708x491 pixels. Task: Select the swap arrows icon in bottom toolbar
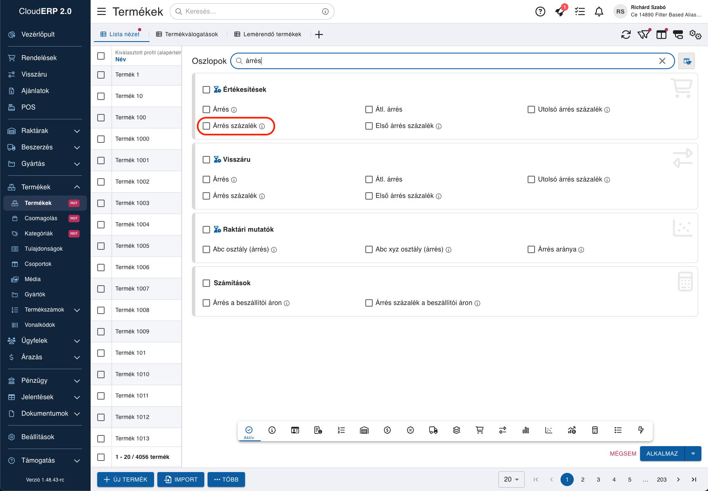coord(502,430)
